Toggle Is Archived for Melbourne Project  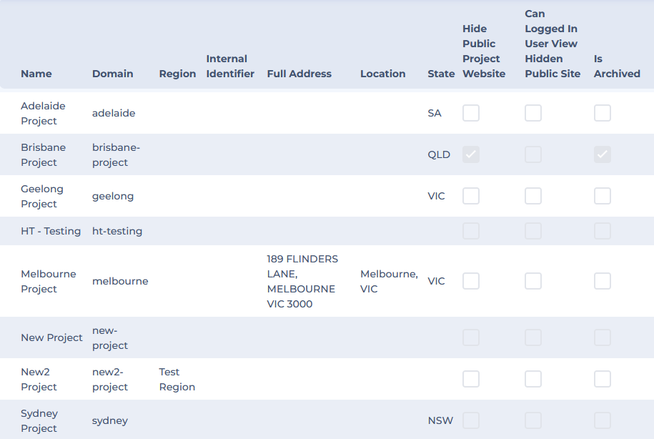pos(602,281)
